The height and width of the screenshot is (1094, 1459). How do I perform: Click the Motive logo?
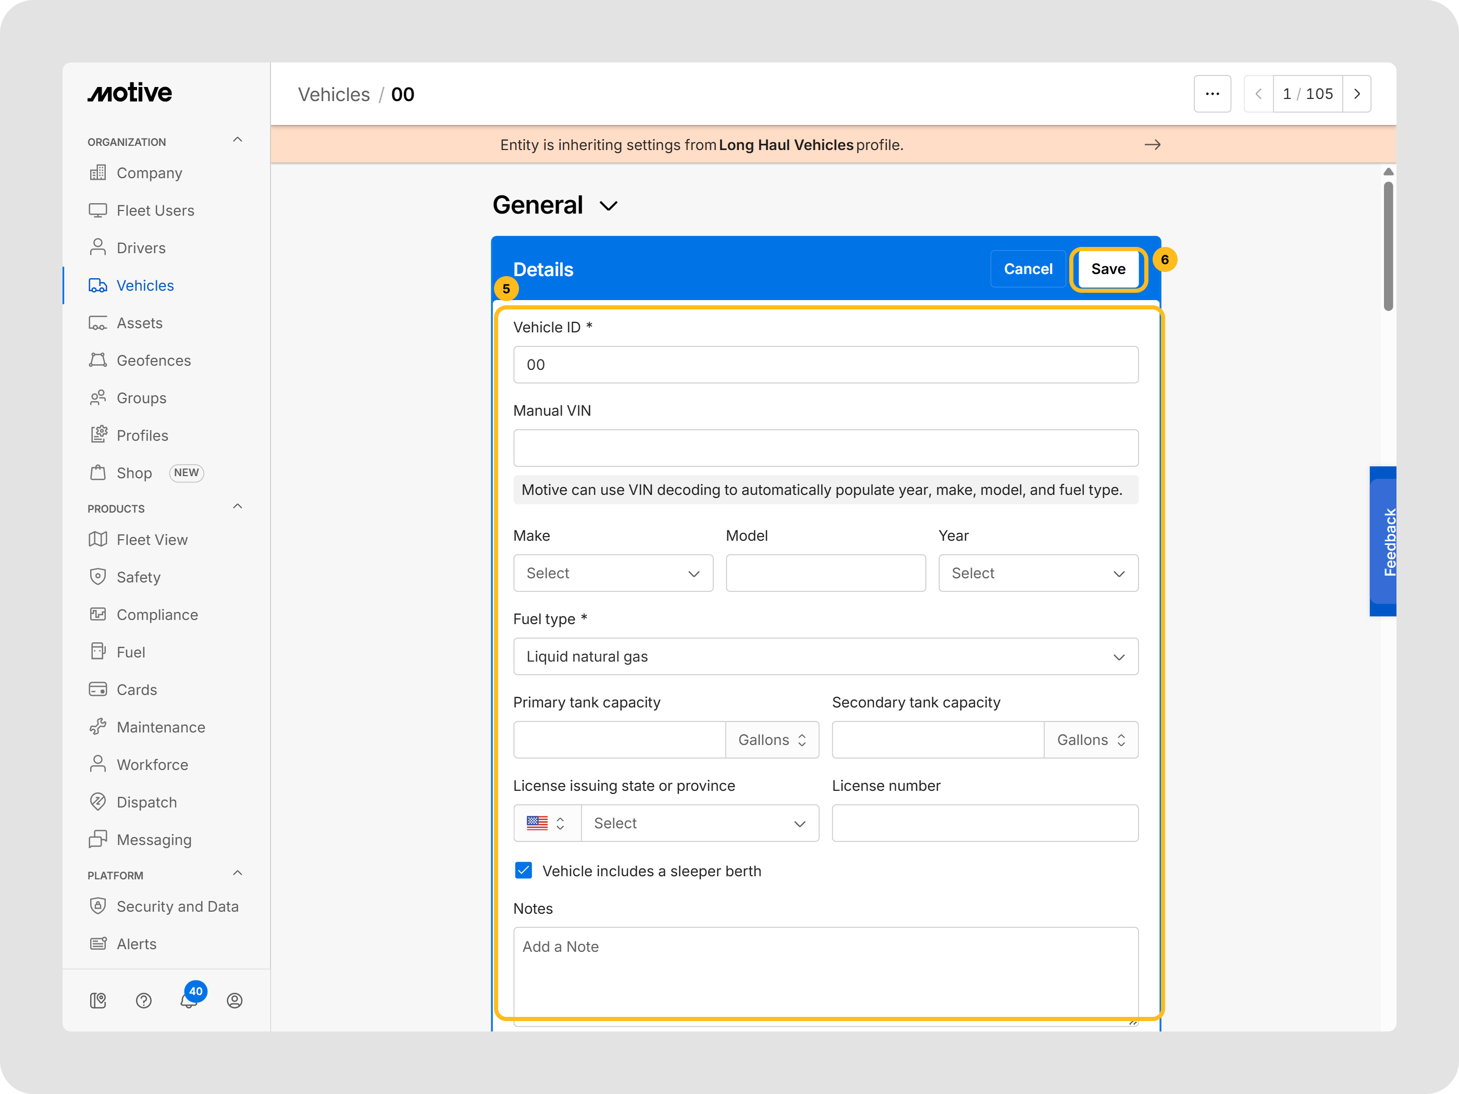[x=130, y=93]
